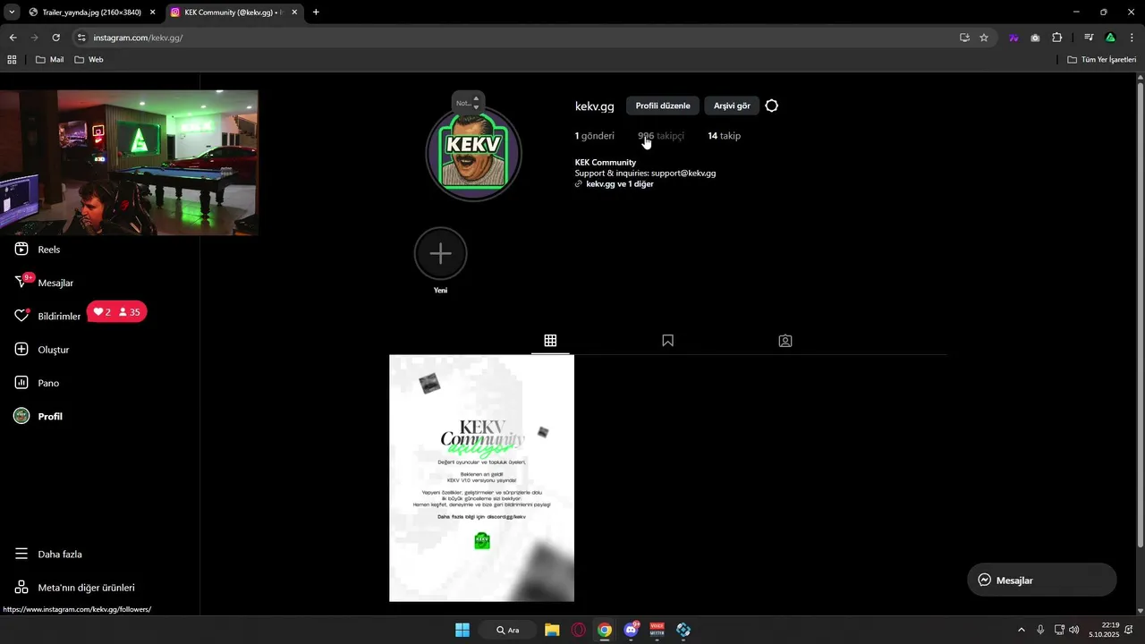Open the green triangle profile avatar

(x=1110, y=38)
